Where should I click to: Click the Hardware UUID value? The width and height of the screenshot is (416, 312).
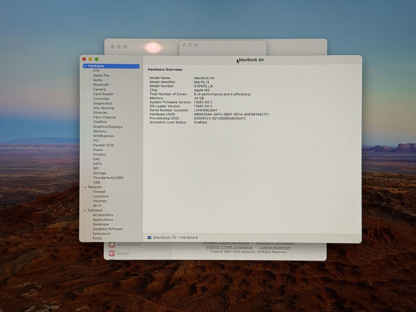232,114
